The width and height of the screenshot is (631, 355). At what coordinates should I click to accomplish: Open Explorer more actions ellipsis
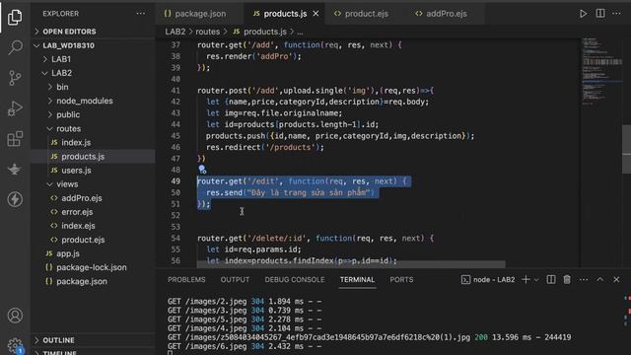click(x=140, y=13)
